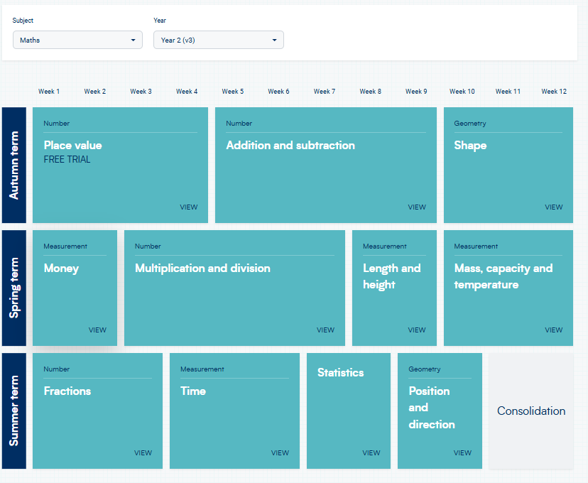The height and width of the screenshot is (483, 588).
Task: Click VIEW on the Shape card
Action: [553, 207]
